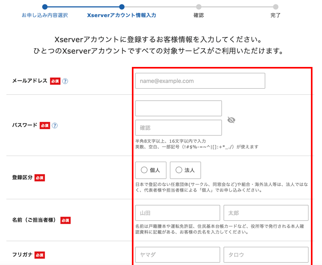Toggle password visibility with the eye-slash icon
322x265 pixels.
[x=231, y=120]
